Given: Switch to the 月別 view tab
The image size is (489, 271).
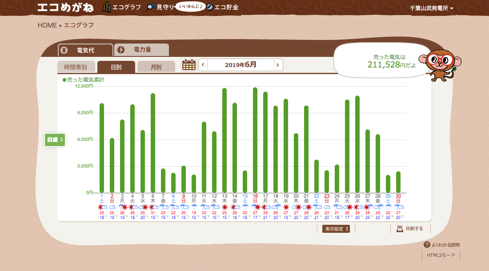Looking at the screenshot, I should (156, 67).
